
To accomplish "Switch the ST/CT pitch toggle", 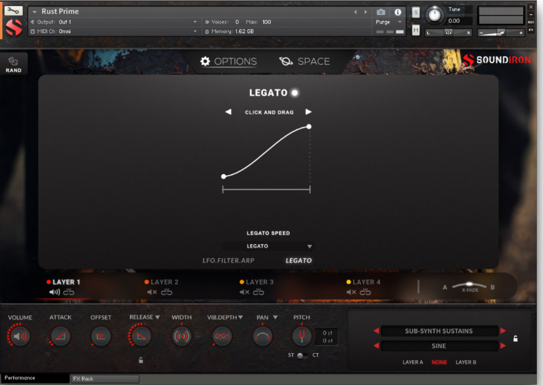I will pos(301,356).
